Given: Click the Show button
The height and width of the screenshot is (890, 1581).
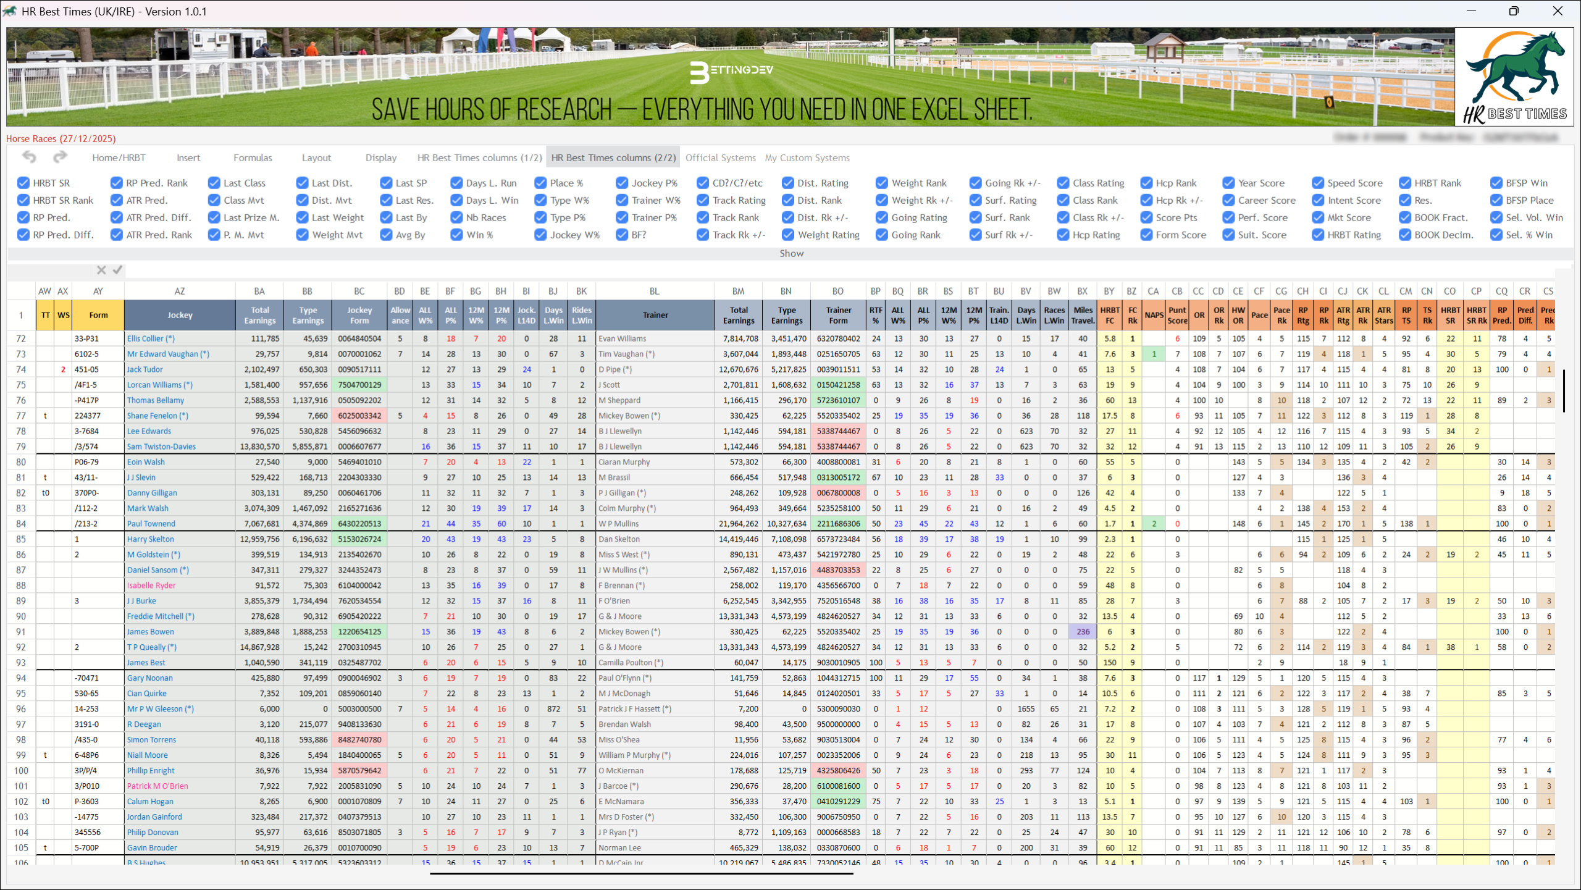Looking at the screenshot, I should [x=791, y=253].
